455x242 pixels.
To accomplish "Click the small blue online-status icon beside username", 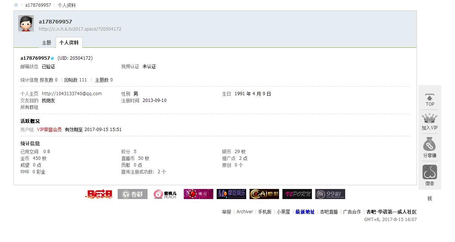I will pos(52,58).
